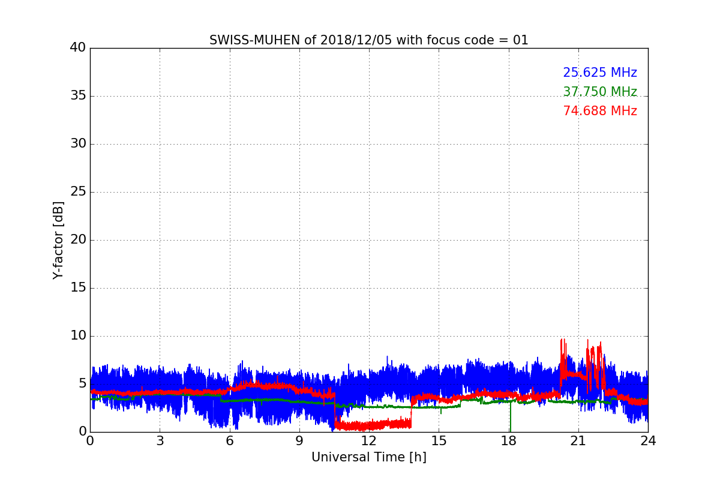Select the green 37.750 MHz legend label
The height and width of the screenshot is (480, 720).
pyautogui.click(x=599, y=92)
